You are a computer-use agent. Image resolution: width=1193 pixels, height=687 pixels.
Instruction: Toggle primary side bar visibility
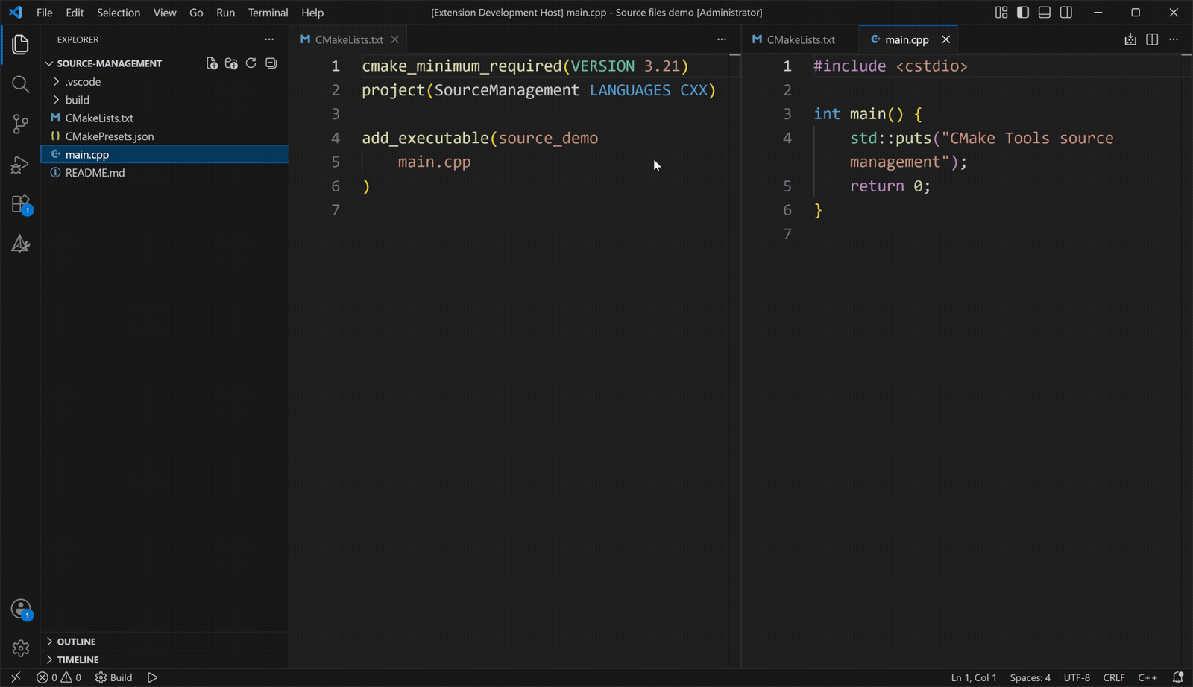[1023, 13]
